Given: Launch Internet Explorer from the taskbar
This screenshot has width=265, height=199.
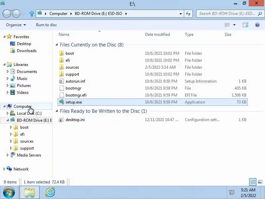Looking at the screenshot, I should point(50,192).
